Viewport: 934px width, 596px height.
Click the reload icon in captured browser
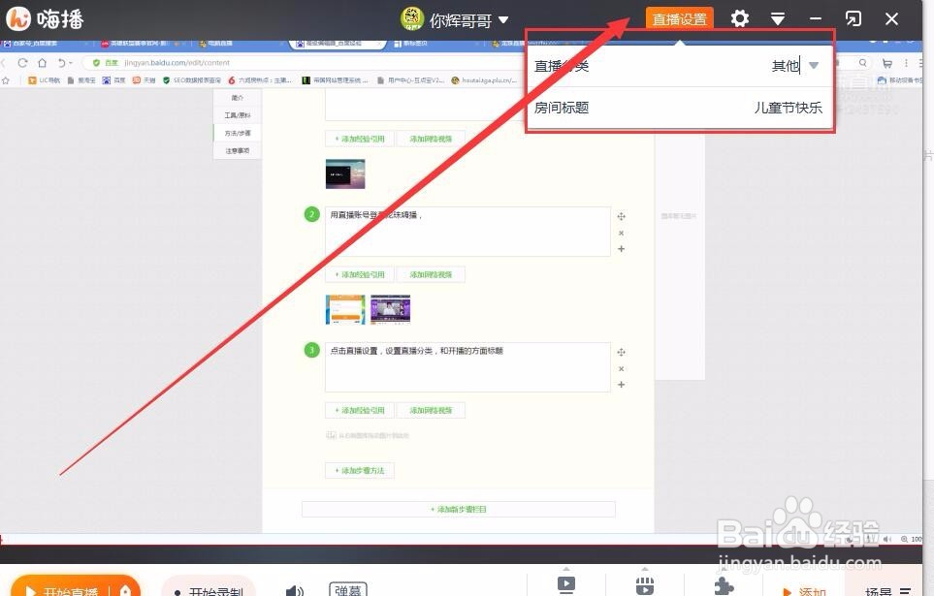(x=22, y=63)
